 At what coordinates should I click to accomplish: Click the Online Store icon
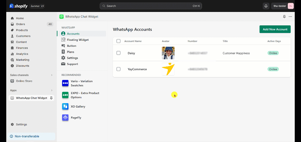coord(12,81)
